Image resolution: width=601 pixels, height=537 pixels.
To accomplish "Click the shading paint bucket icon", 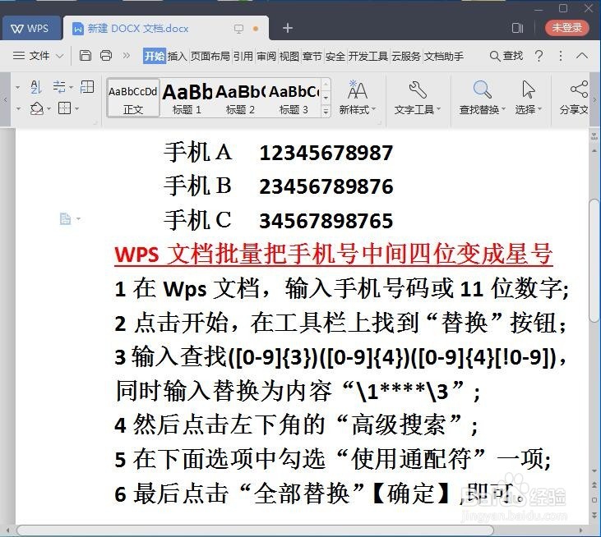I will tap(36, 108).
